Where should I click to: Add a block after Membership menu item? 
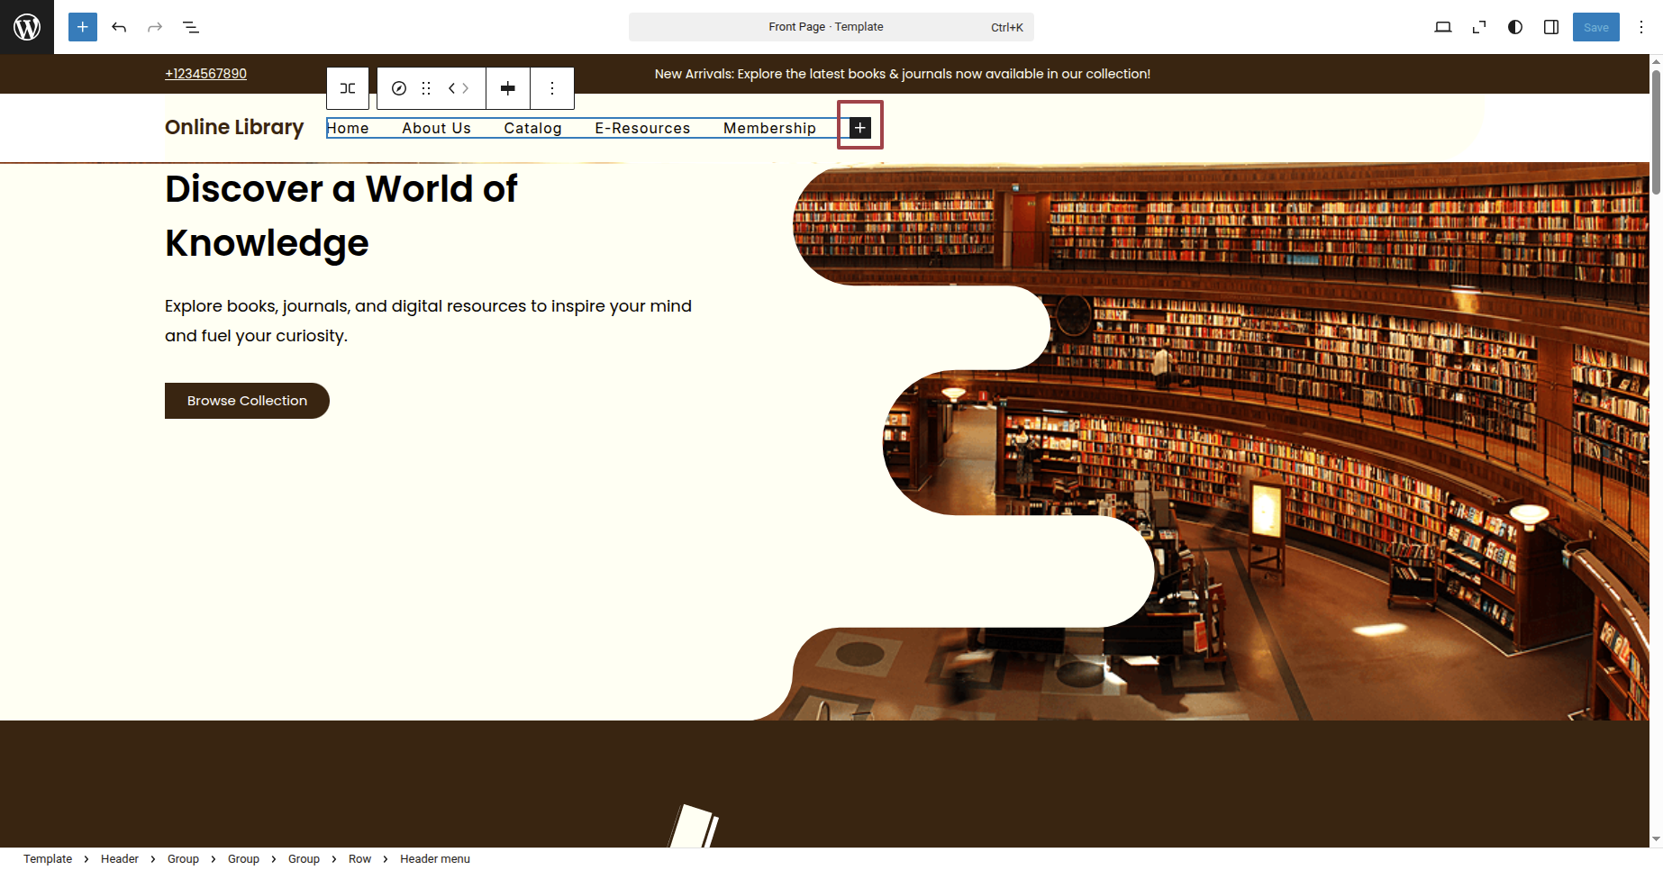click(860, 128)
